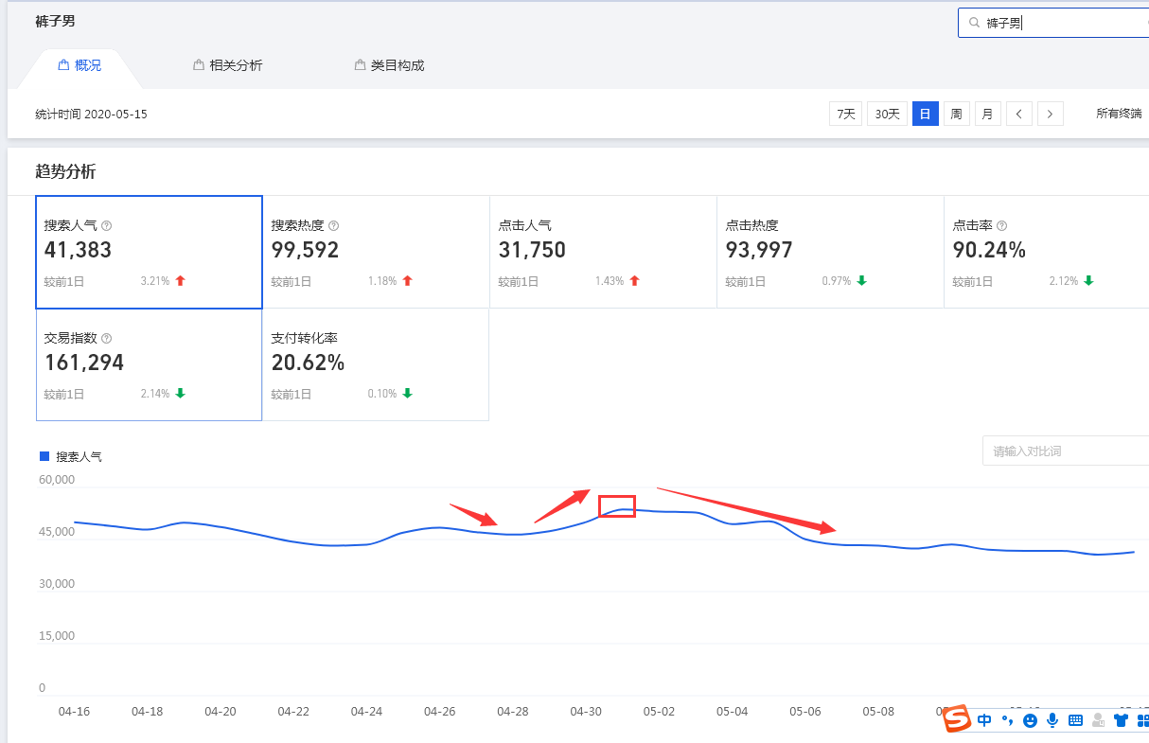Go to next date with right chevron
Screen dimensions: 1149x743
(x=1051, y=114)
